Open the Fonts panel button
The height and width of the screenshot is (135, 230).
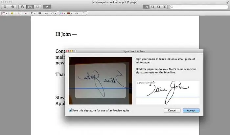[x=76, y=13]
